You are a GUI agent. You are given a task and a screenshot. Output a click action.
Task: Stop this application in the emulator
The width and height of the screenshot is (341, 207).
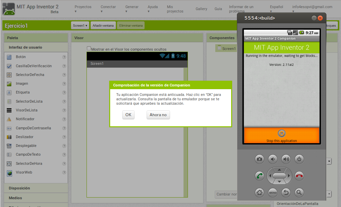(x=282, y=135)
